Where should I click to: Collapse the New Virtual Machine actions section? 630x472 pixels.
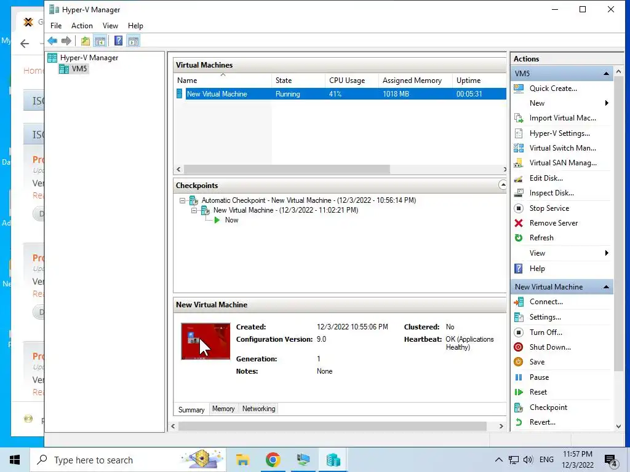[606, 287]
